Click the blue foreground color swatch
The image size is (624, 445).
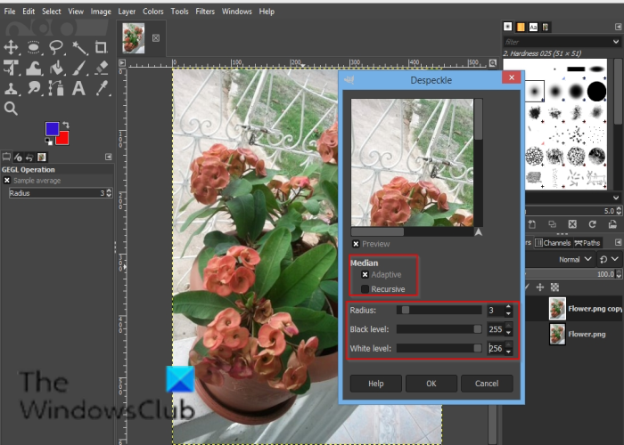[x=52, y=130]
